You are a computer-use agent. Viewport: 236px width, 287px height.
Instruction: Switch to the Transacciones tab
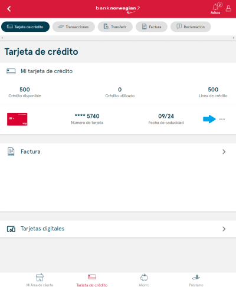tap(74, 27)
